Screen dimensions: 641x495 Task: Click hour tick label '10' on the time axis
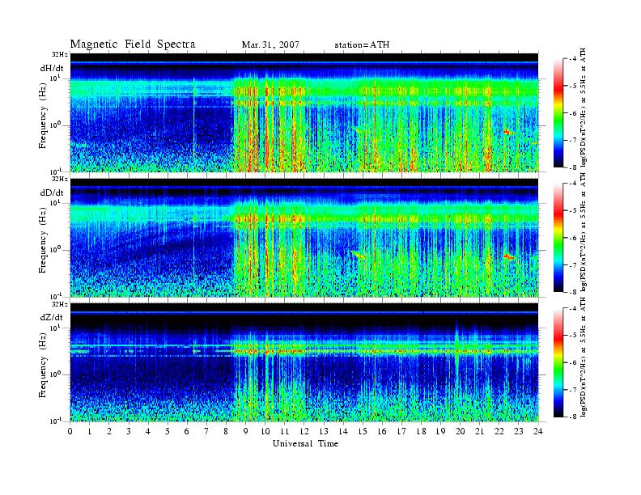pyautogui.click(x=265, y=431)
